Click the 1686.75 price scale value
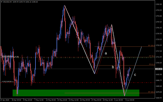 click(x=159, y=80)
